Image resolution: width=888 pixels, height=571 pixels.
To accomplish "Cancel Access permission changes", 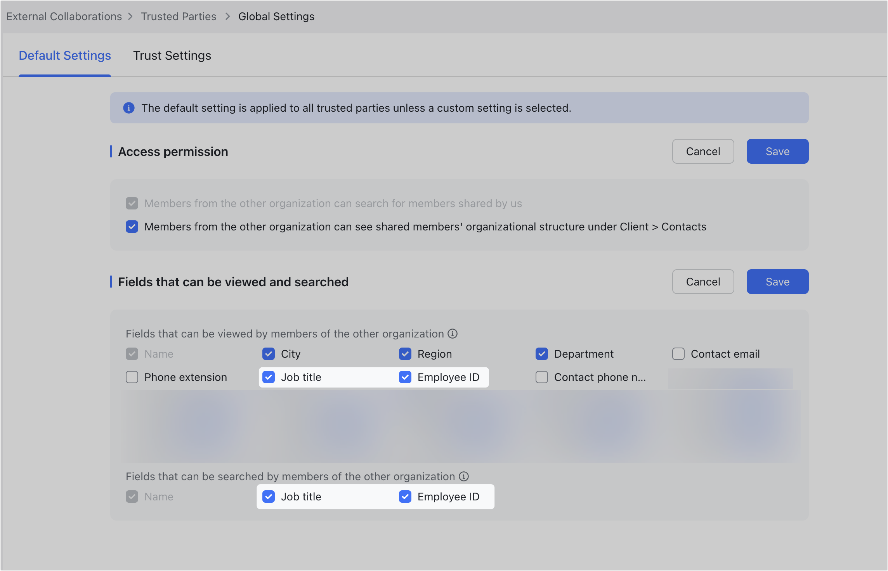I will 703,151.
